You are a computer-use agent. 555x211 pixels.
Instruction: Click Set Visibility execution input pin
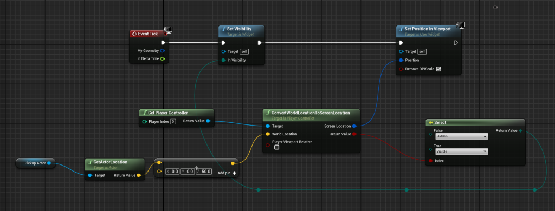tap(223, 43)
